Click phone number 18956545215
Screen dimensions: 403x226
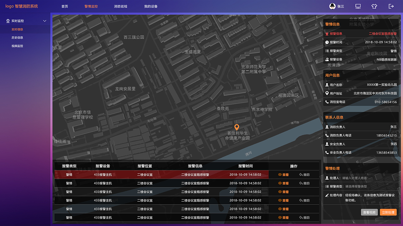click(387, 136)
